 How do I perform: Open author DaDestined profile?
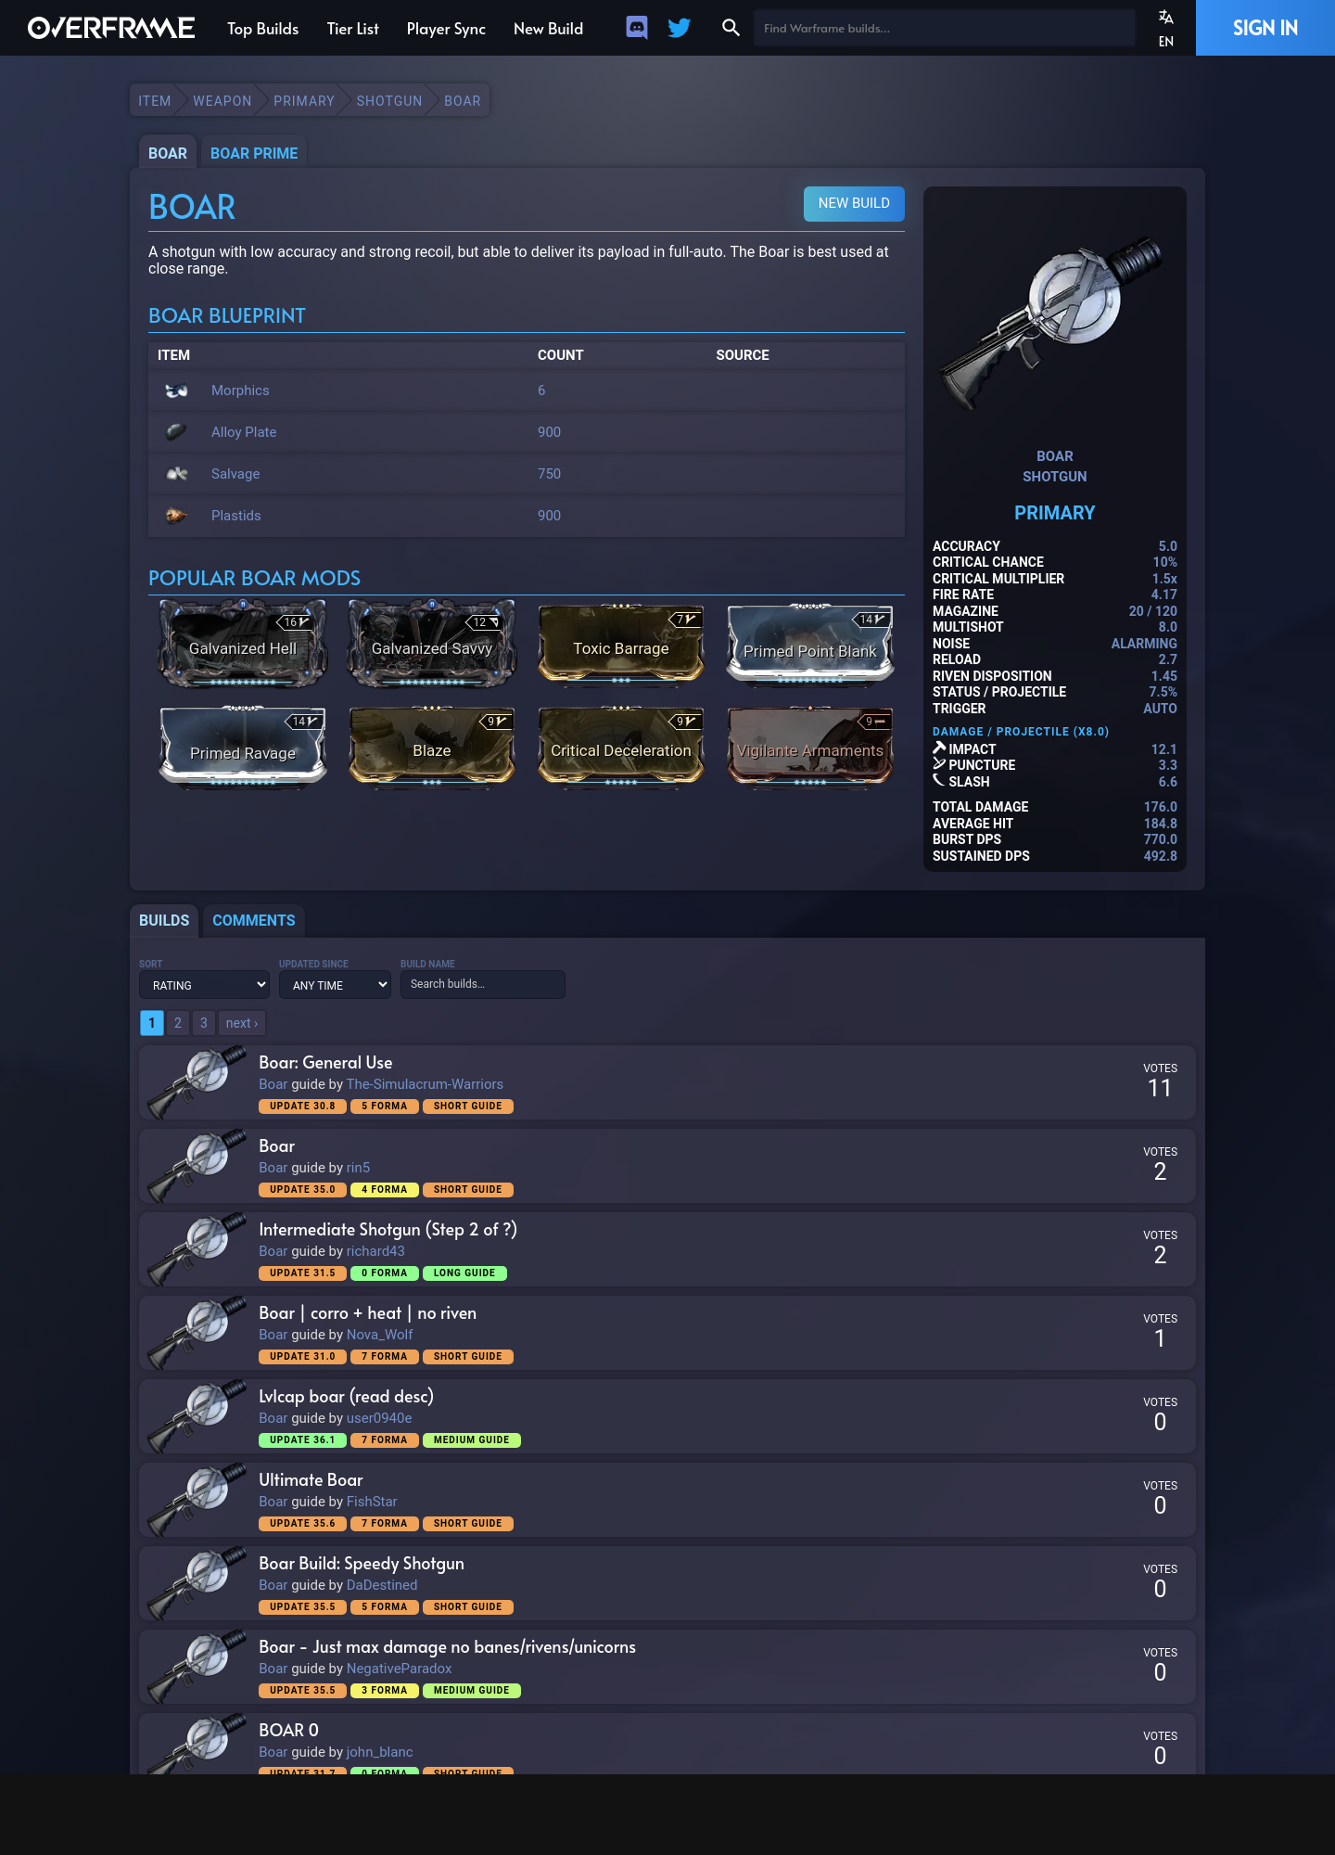coord(382,1585)
